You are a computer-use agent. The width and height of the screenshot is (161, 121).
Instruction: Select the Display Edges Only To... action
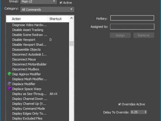click(x=29, y=114)
